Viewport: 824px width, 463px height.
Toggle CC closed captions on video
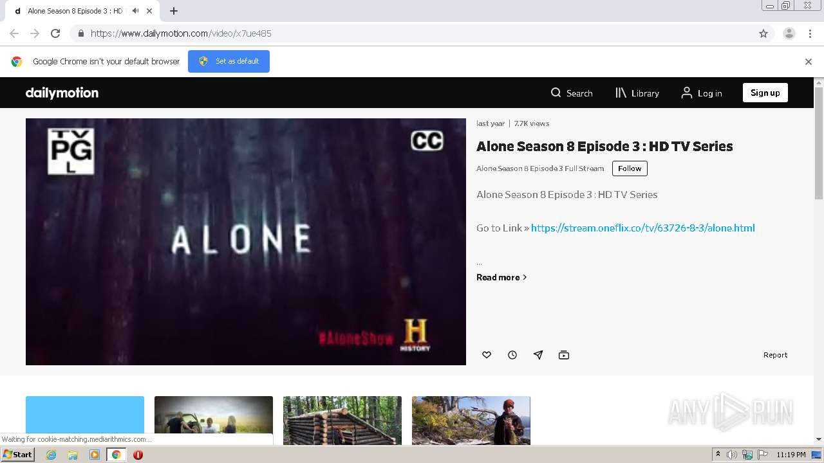point(427,141)
